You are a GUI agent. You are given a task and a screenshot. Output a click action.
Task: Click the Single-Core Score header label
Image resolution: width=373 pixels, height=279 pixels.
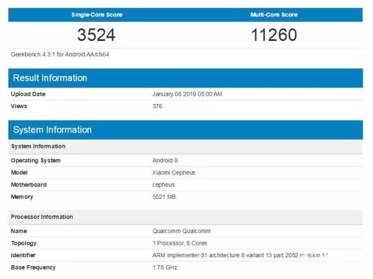coord(97,14)
